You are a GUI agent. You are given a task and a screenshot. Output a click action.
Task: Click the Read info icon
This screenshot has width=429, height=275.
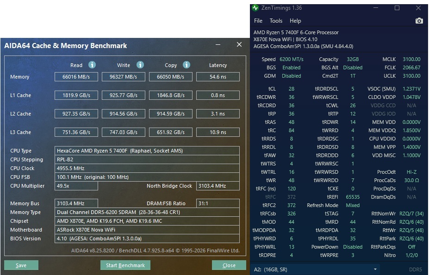[x=92, y=65]
